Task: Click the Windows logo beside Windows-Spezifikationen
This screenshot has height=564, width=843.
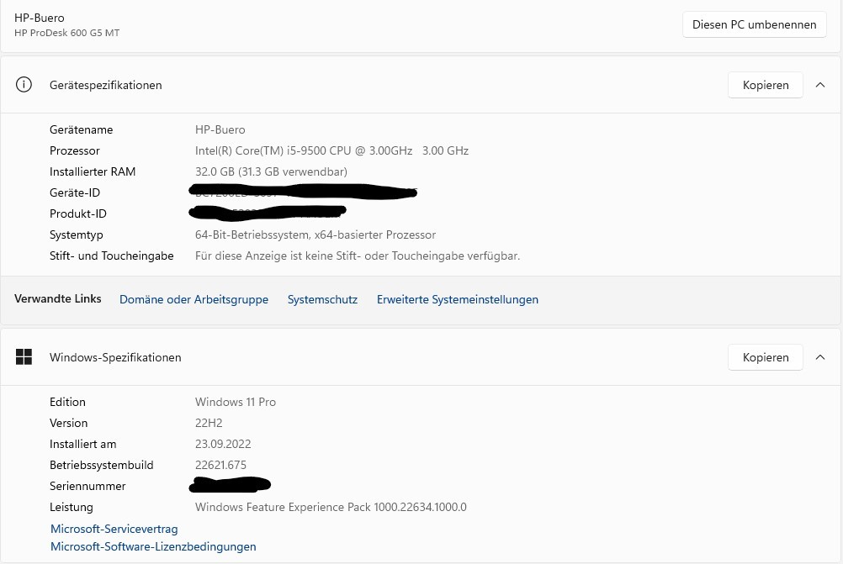Action: tap(24, 357)
